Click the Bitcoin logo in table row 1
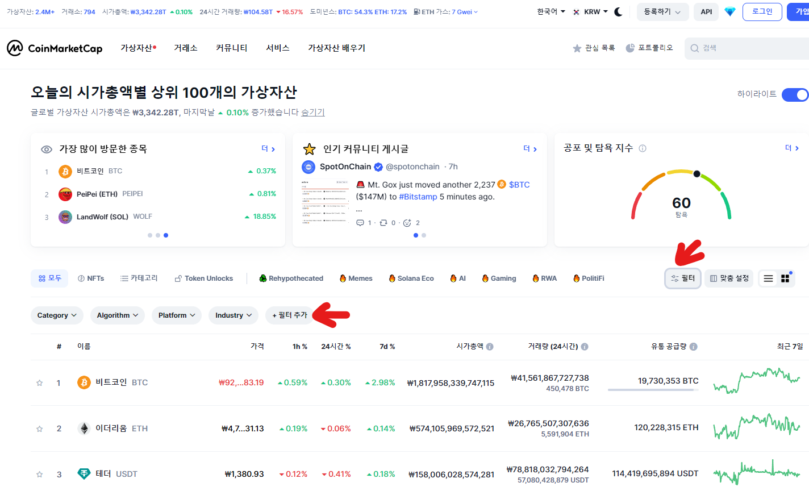Image resolution: width=809 pixels, height=495 pixels. [x=84, y=382]
